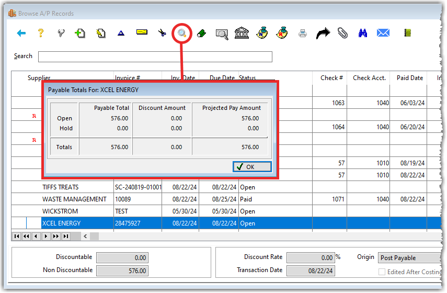
Task: Click the Transaction Date 08/22/24 field
Action: [311, 271]
